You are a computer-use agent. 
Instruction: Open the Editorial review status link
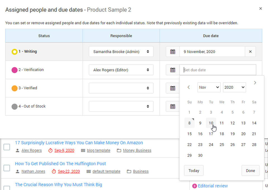(x=212, y=186)
